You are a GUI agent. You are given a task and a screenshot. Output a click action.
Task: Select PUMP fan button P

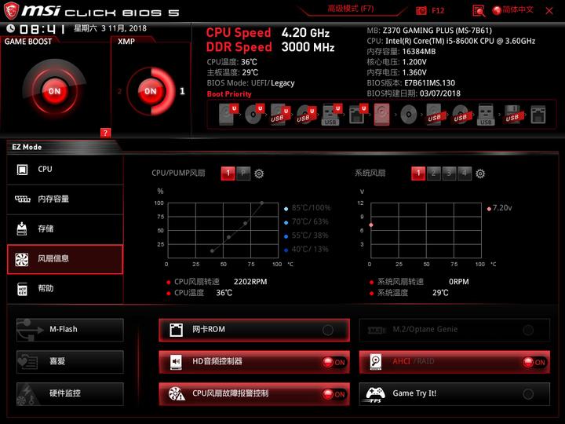(243, 174)
